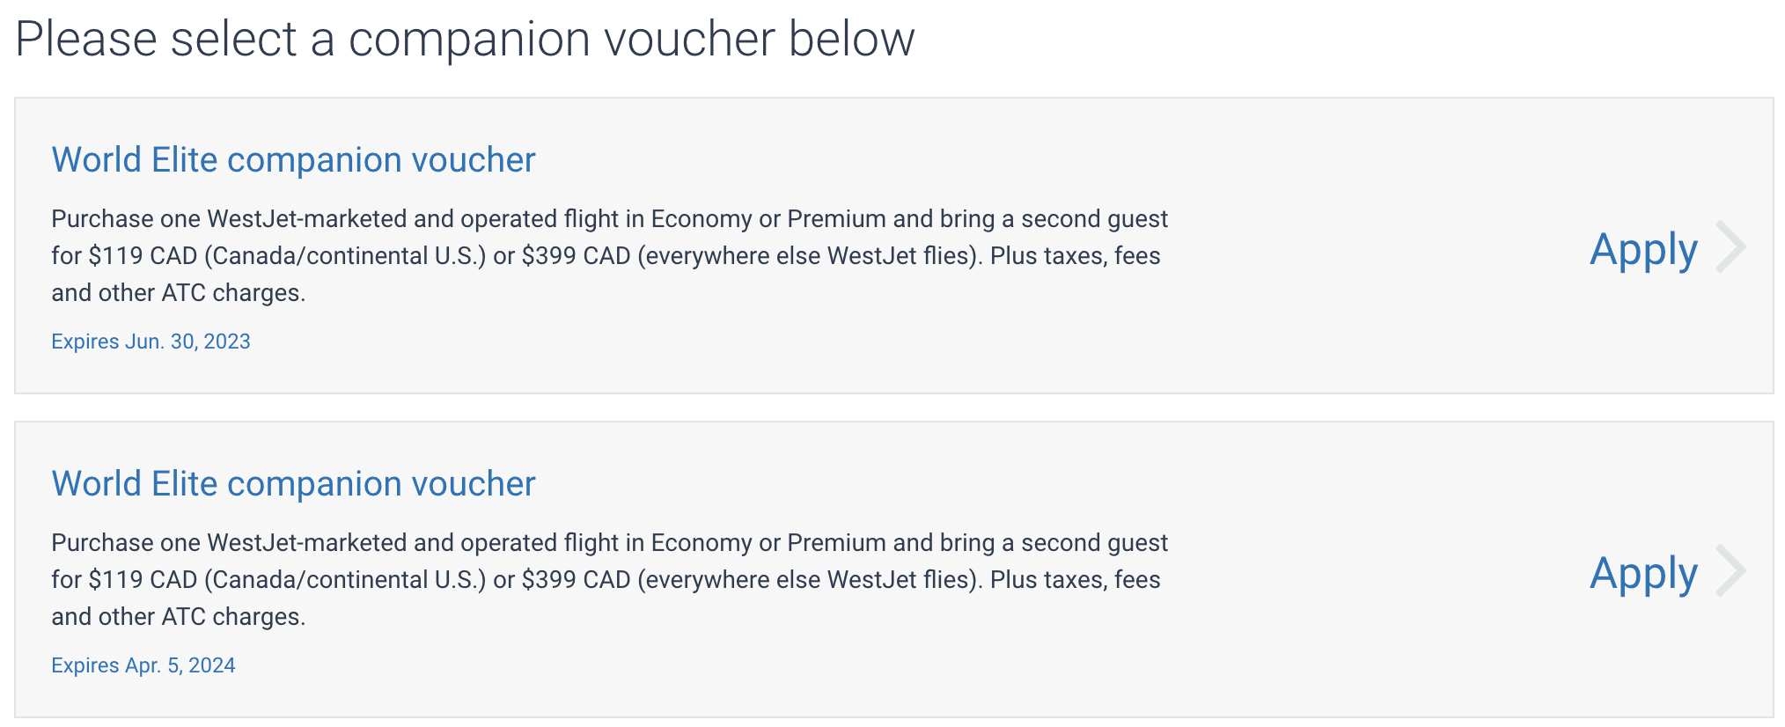Click the 'Expires Jun. 30, 2023' text
This screenshot has width=1785, height=727.
(x=151, y=341)
